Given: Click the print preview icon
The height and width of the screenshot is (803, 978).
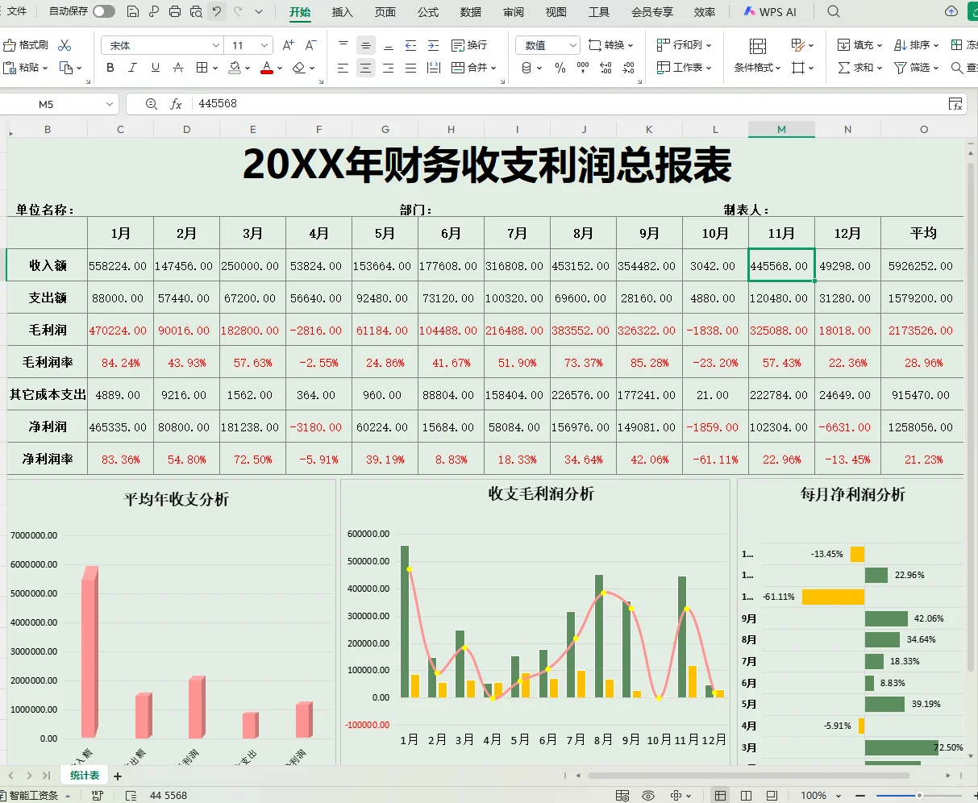Looking at the screenshot, I should (196, 11).
